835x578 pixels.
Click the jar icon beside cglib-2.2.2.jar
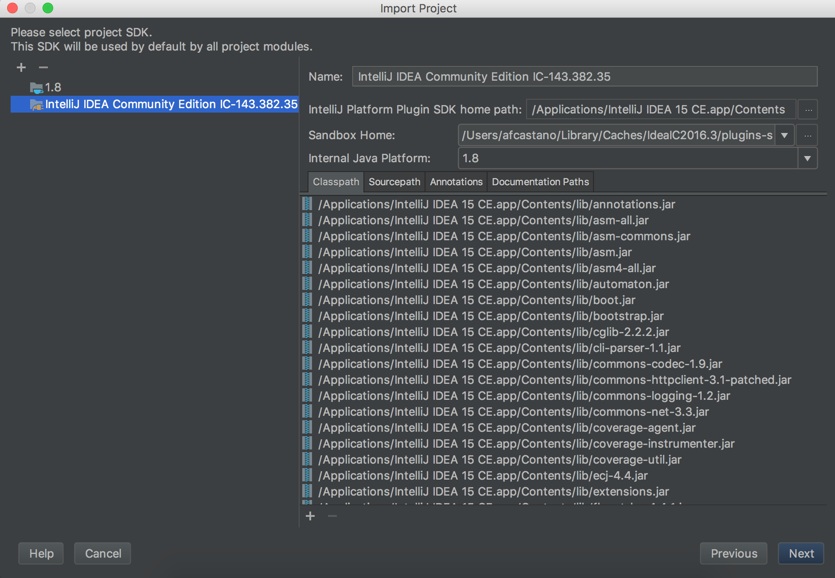point(307,331)
